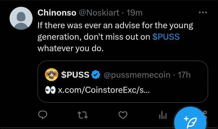Image resolution: width=218 pixels, height=129 pixels.
Task: Open the $PUSS coin profile picture
Action: 51,75
